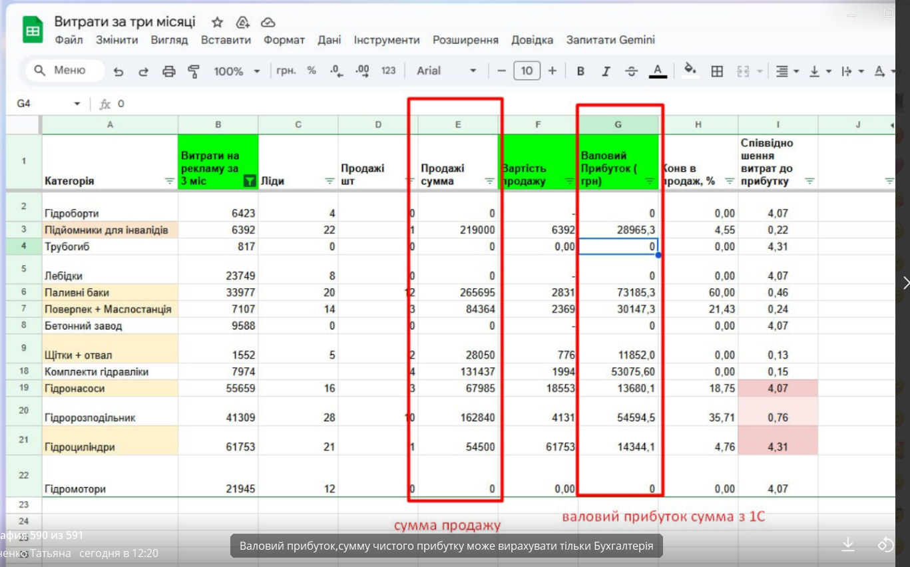The width and height of the screenshot is (910, 567).
Task: Open the vertical align dropdown
Action: click(x=820, y=71)
